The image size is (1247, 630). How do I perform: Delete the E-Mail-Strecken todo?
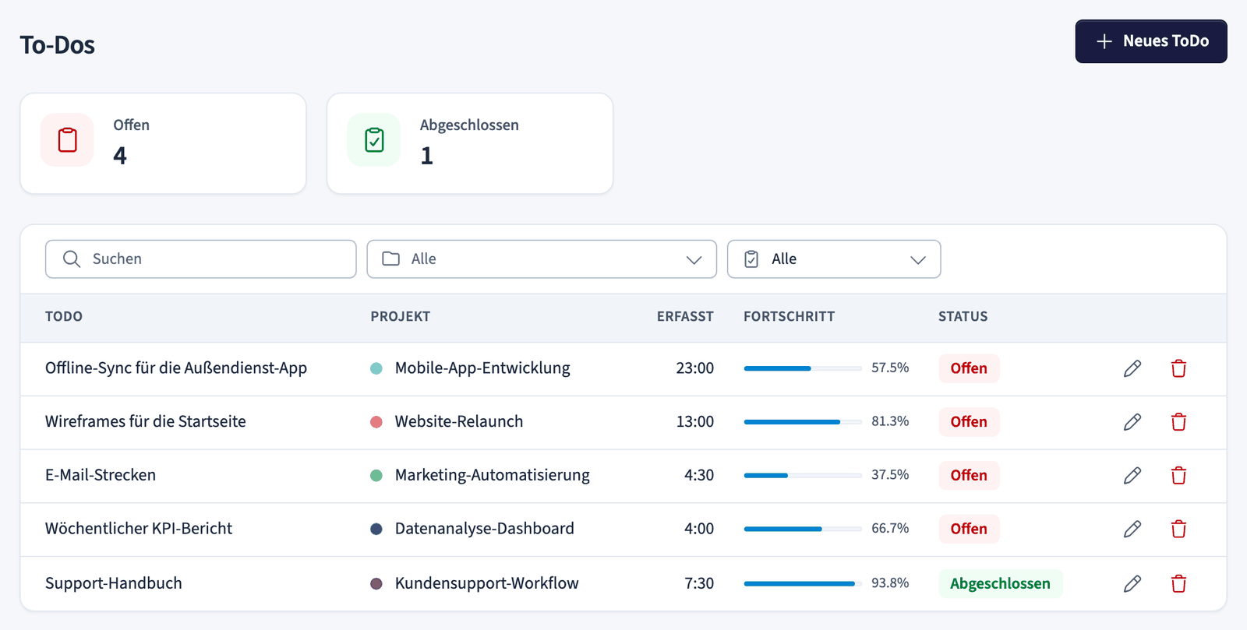click(x=1178, y=476)
